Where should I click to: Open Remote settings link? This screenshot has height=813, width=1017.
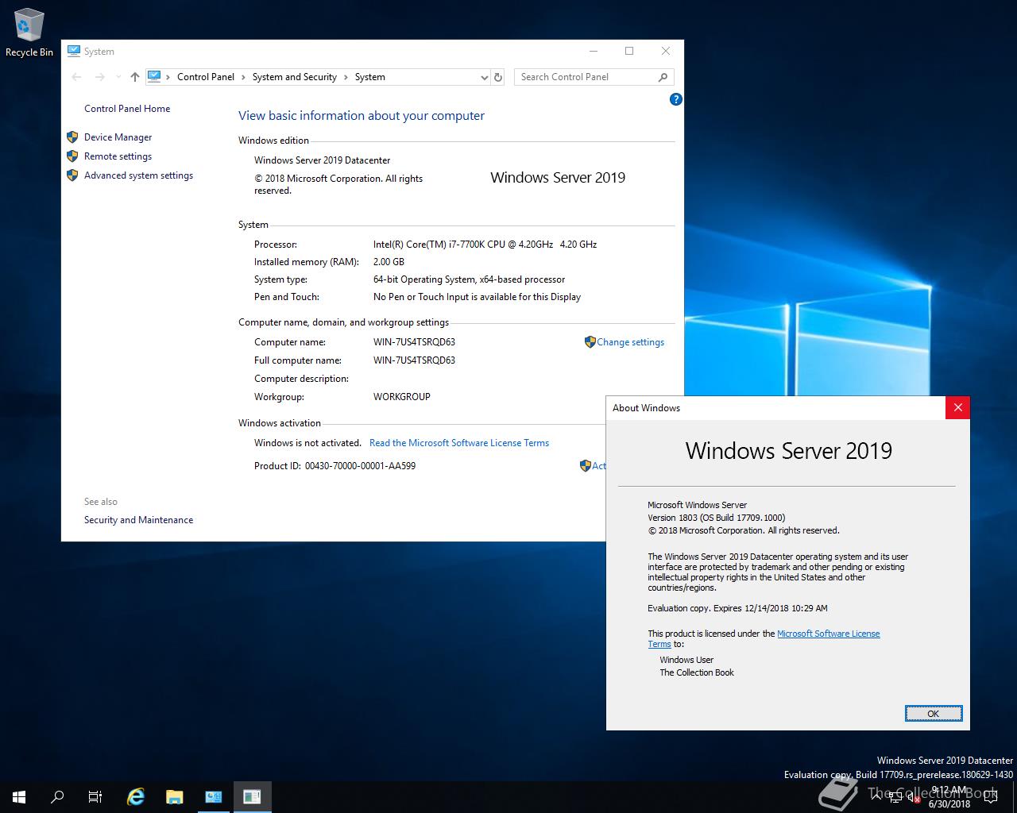pos(118,156)
